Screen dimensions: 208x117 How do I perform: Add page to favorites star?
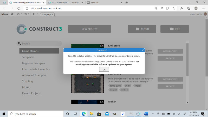click(x=173, y=8)
